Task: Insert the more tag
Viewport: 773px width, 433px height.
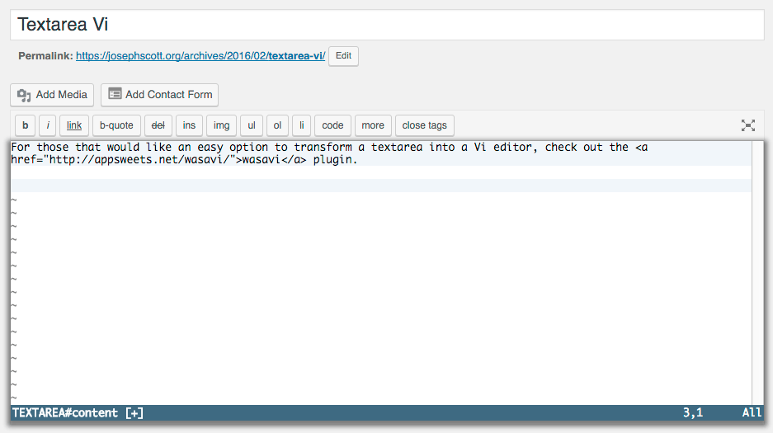Action: coord(373,125)
